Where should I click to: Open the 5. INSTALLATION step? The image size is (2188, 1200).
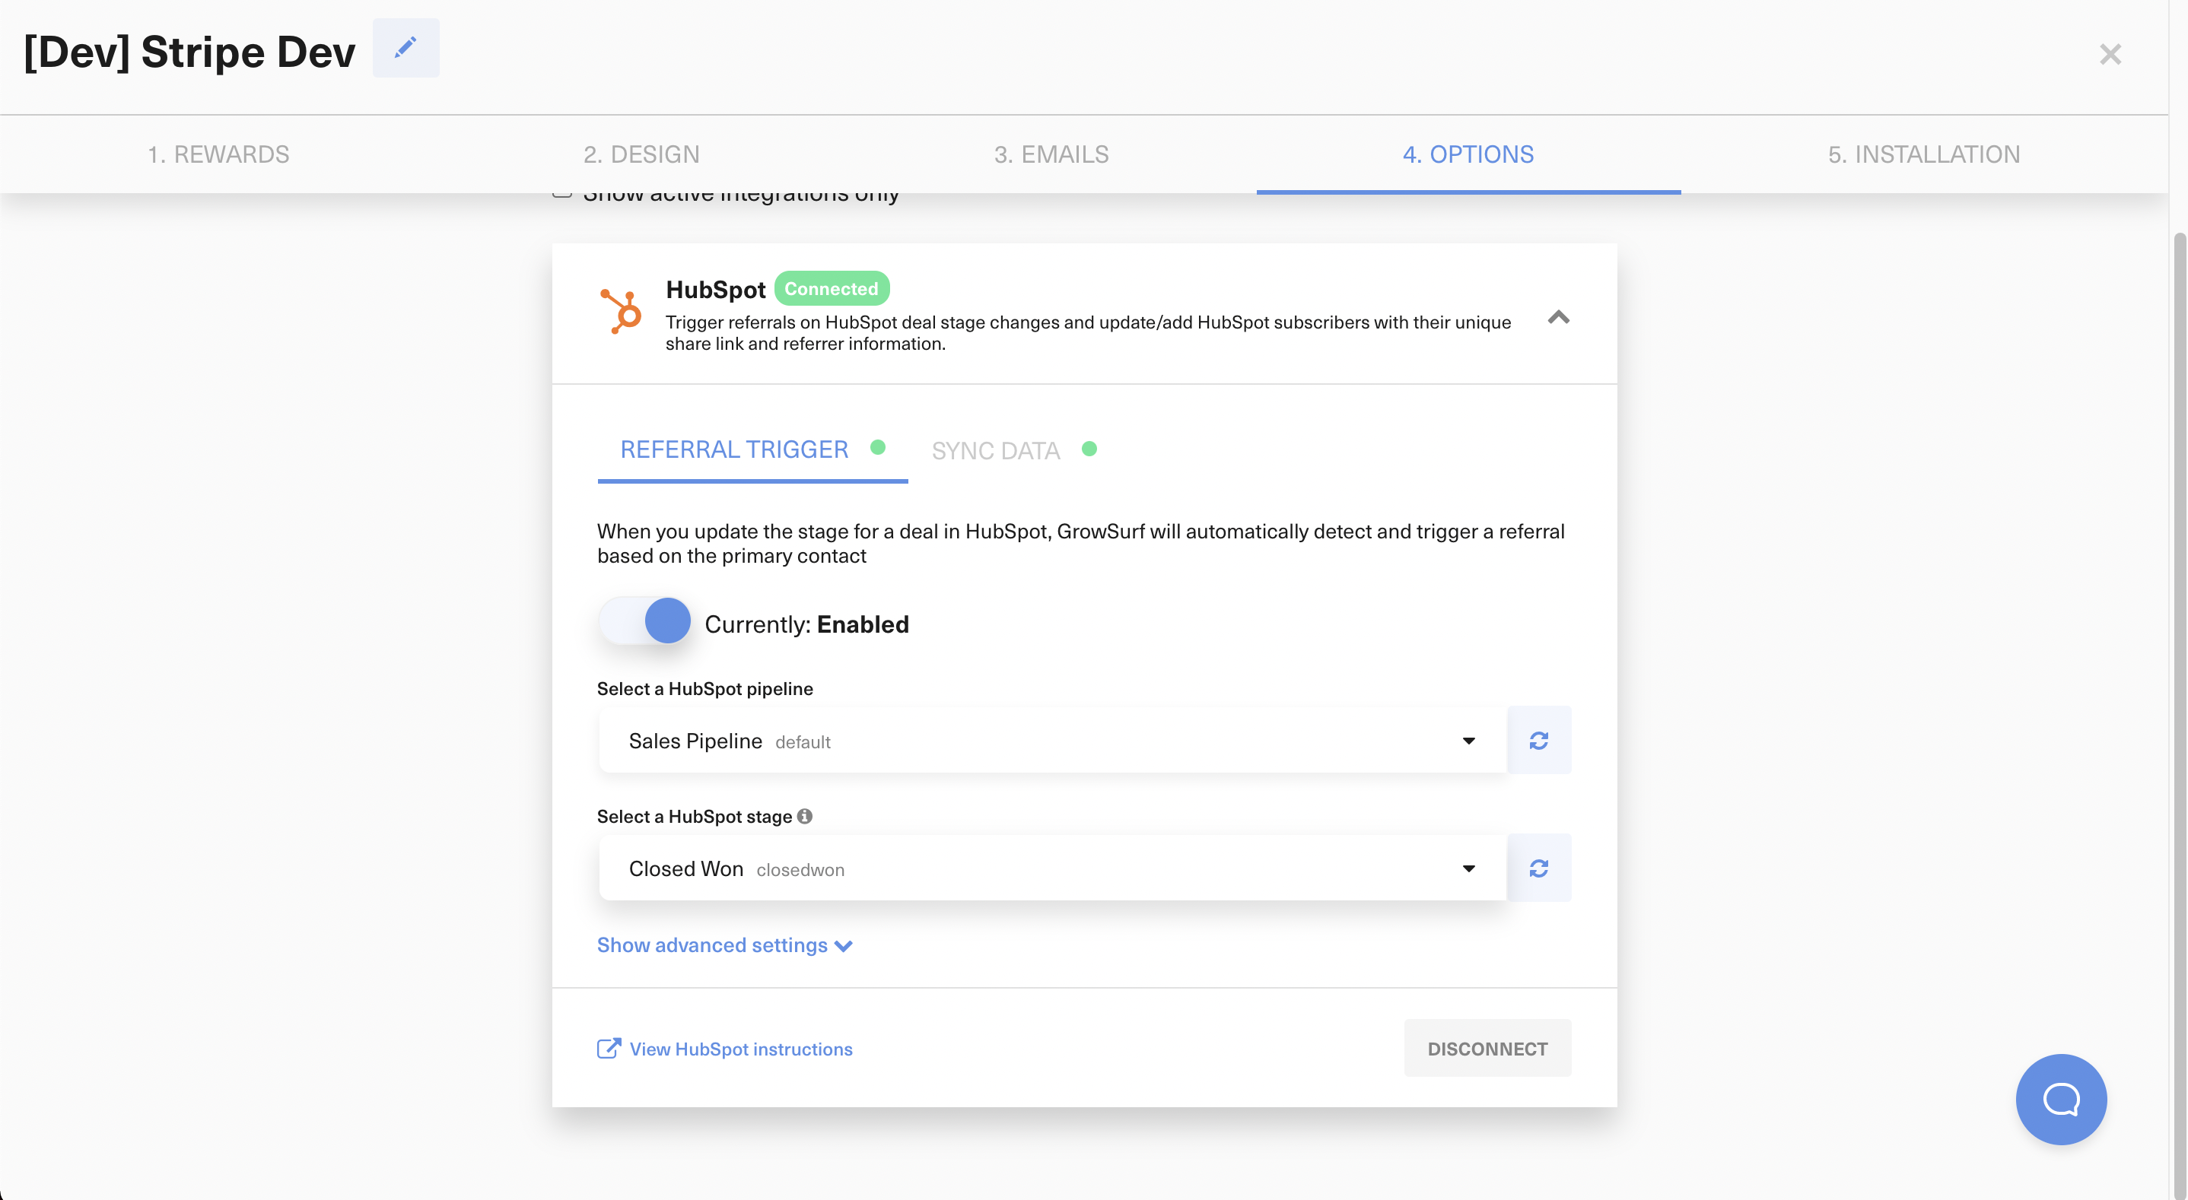pyautogui.click(x=1924, y=154)
